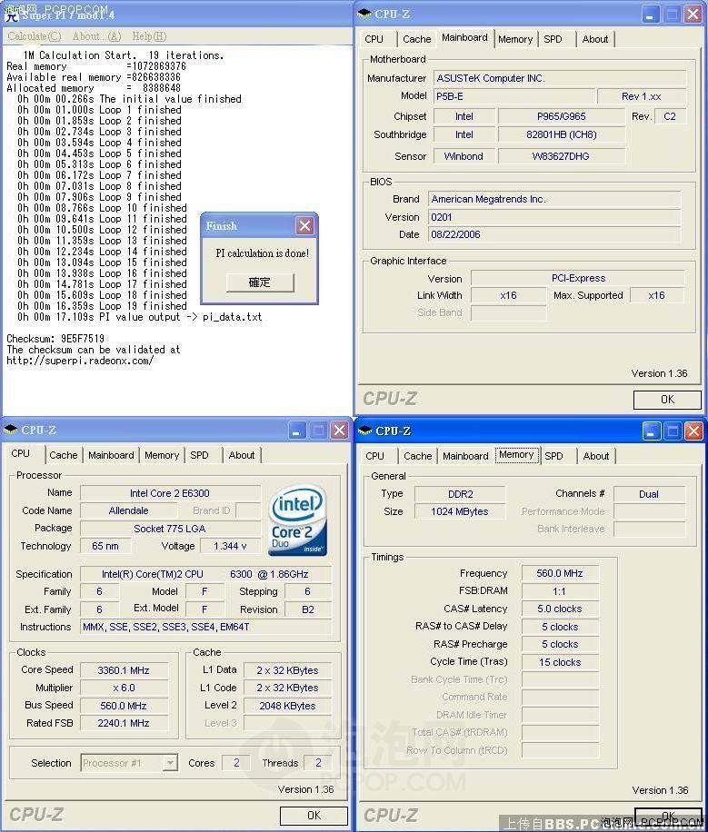Image resolution: width=708 pixels, height=832 pixels.
Task: Click the Allendale code name value
Action: pos(128,511)
